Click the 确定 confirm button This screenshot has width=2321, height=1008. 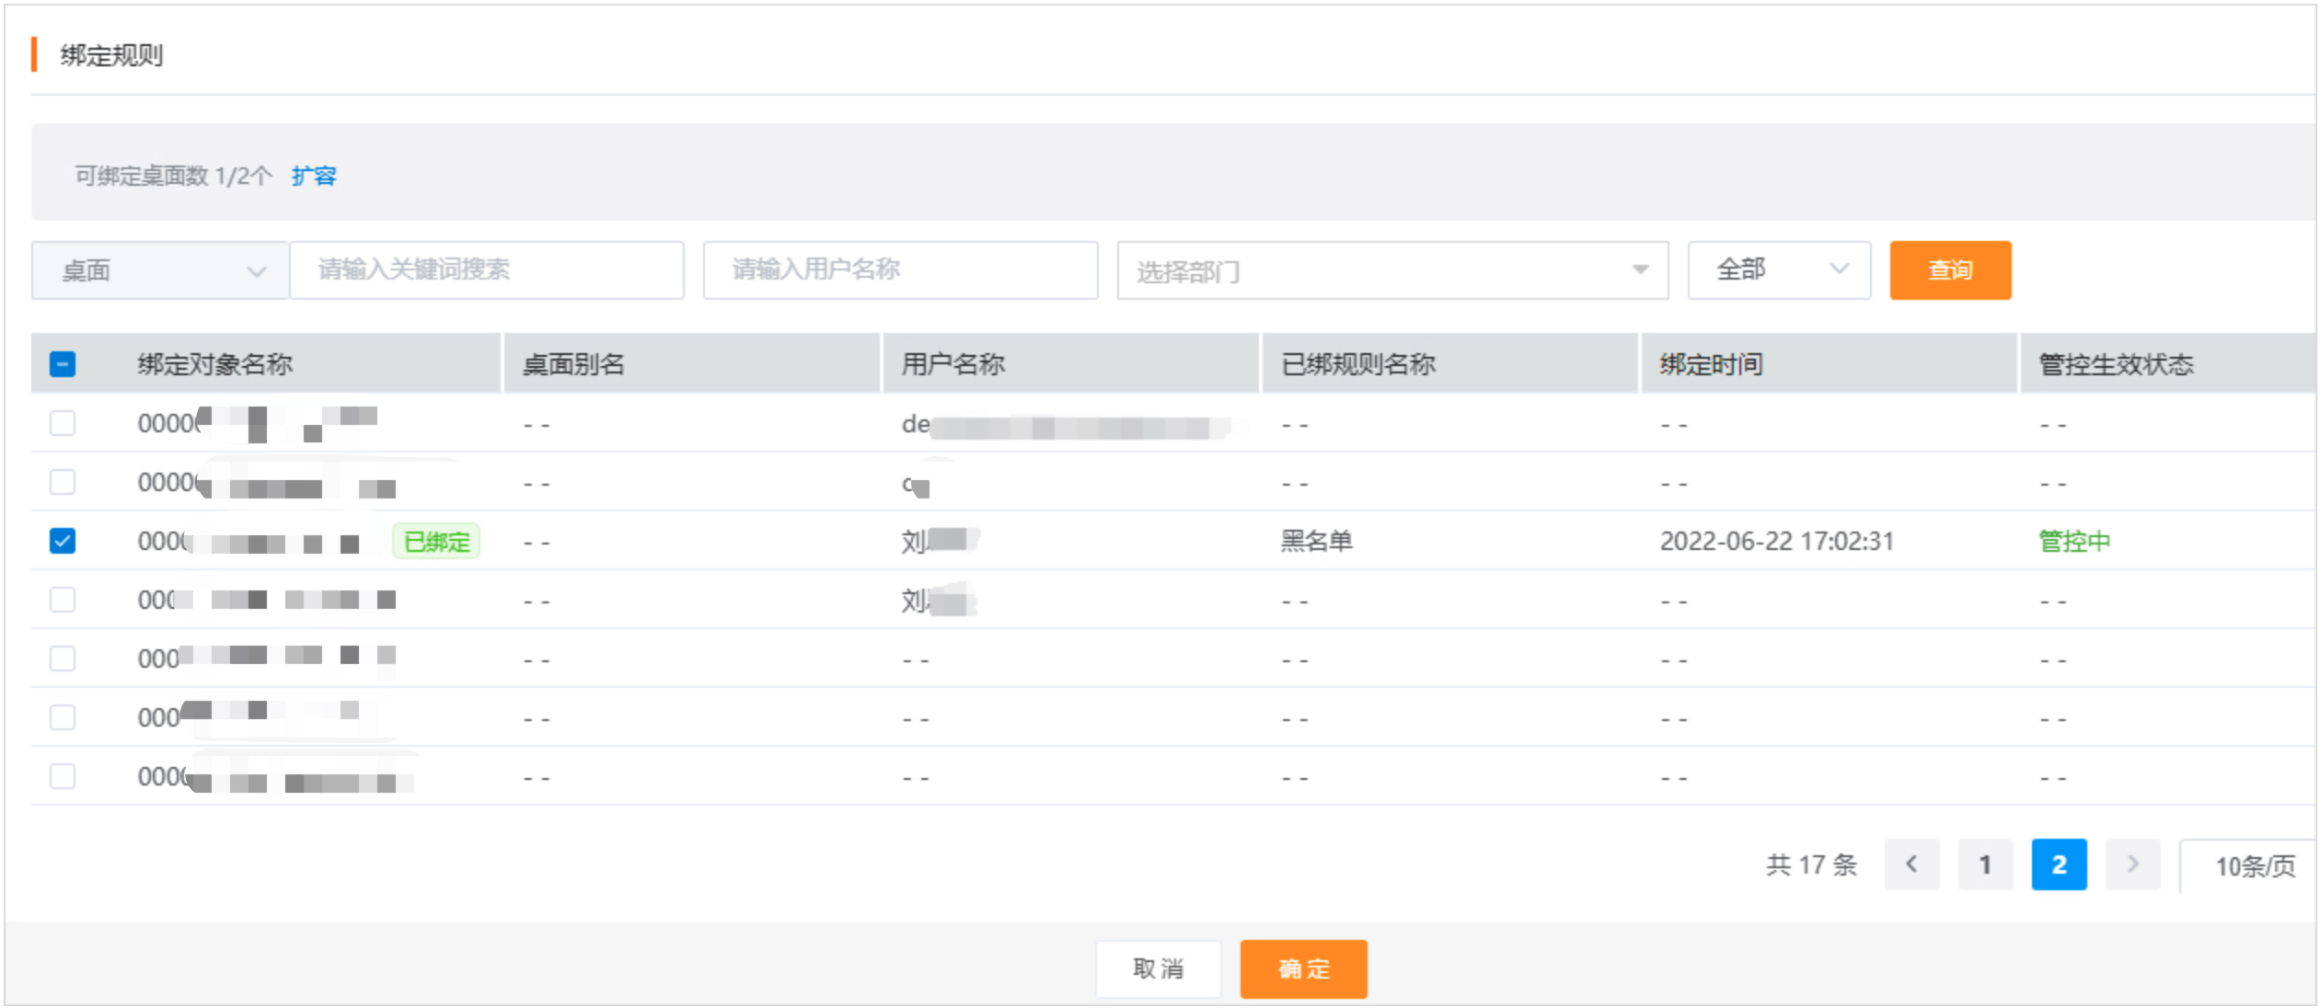[x=1303, y=968]
